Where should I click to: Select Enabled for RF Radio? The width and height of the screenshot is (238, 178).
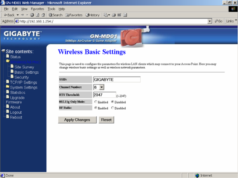(x=96, y=108)
